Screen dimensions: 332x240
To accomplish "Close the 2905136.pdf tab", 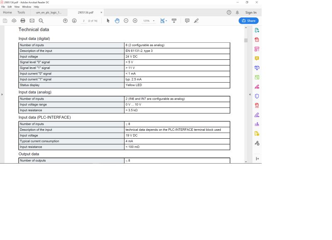I will click(x=101, y=12).
